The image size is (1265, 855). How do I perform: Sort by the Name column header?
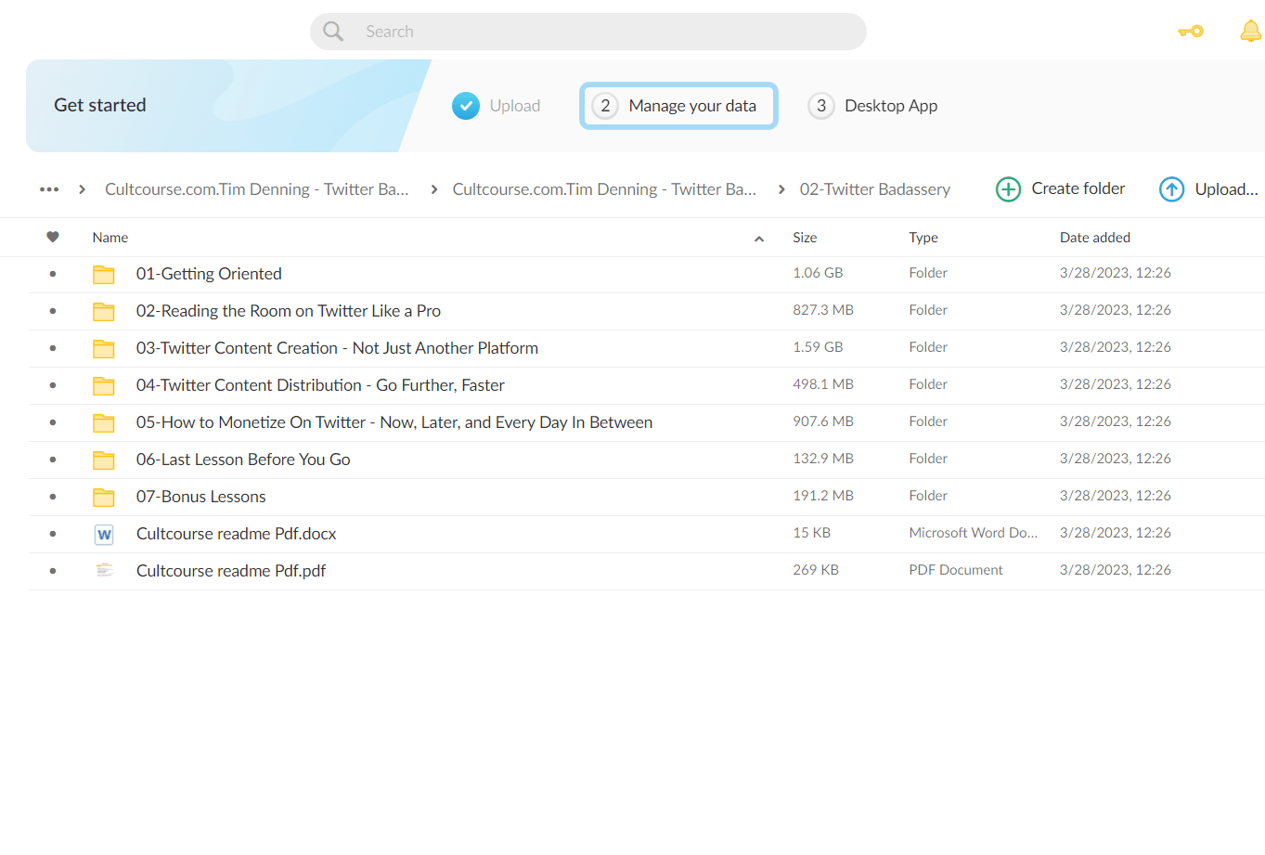110,238
